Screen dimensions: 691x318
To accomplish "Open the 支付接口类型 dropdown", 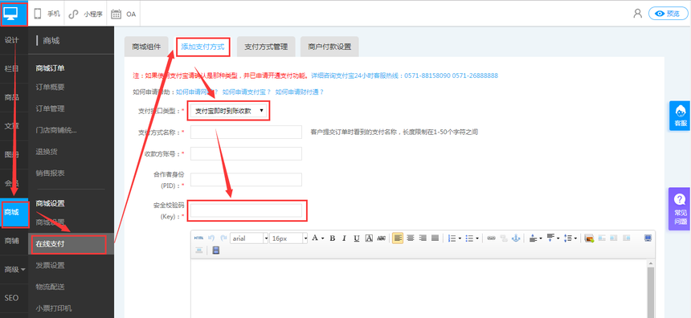I will [229, 111].
